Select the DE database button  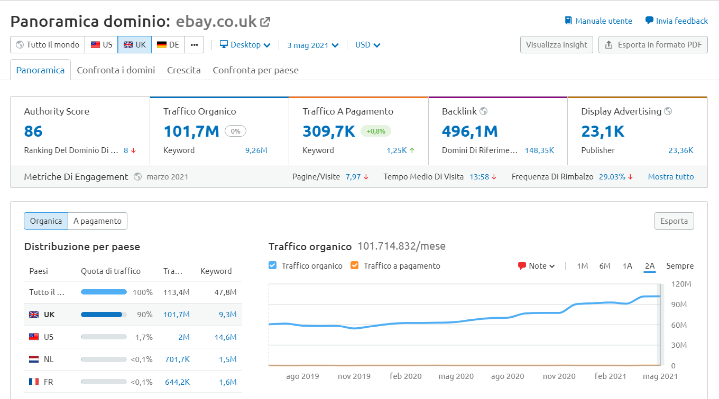point(168,45)
